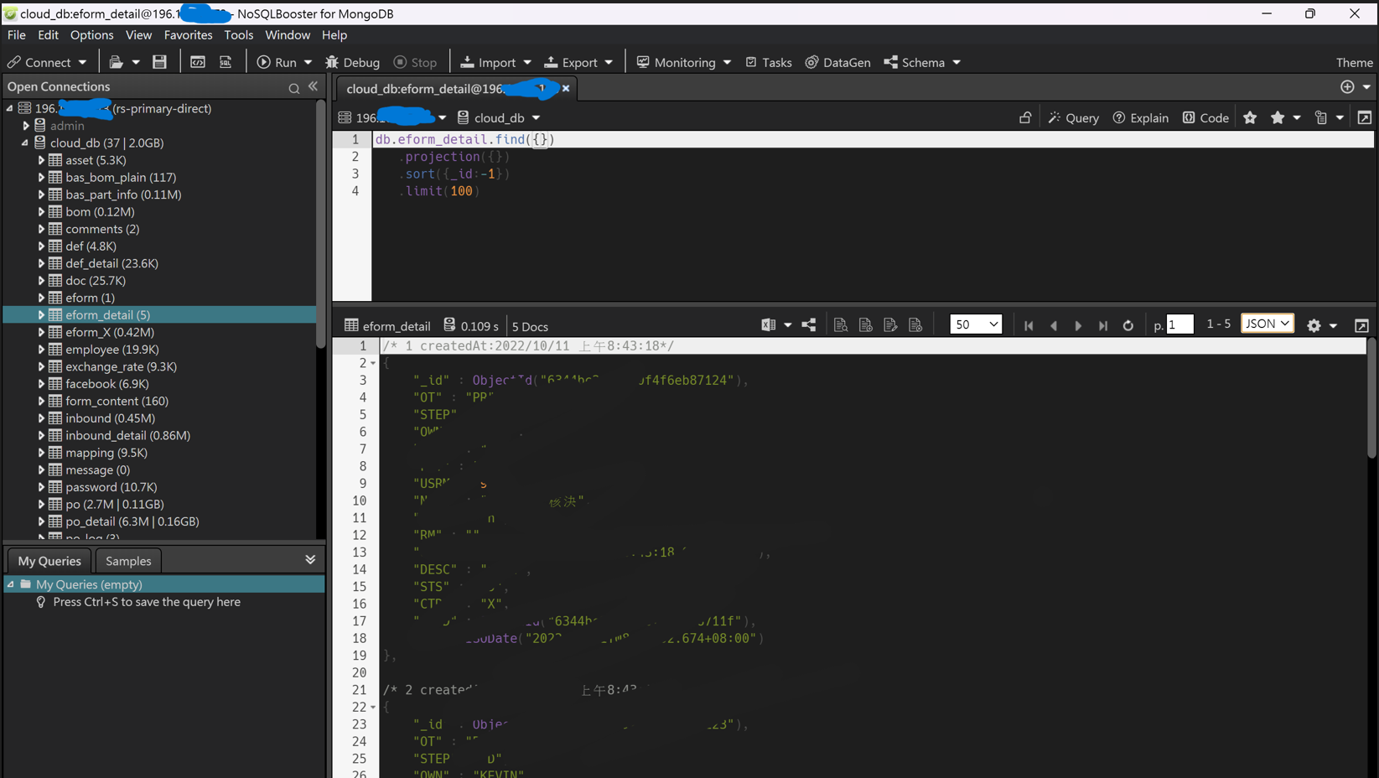The height and width of the screenshot is (778, 1379).
Task: Pop out the results pane
Action: click(x=1361, y=325)
